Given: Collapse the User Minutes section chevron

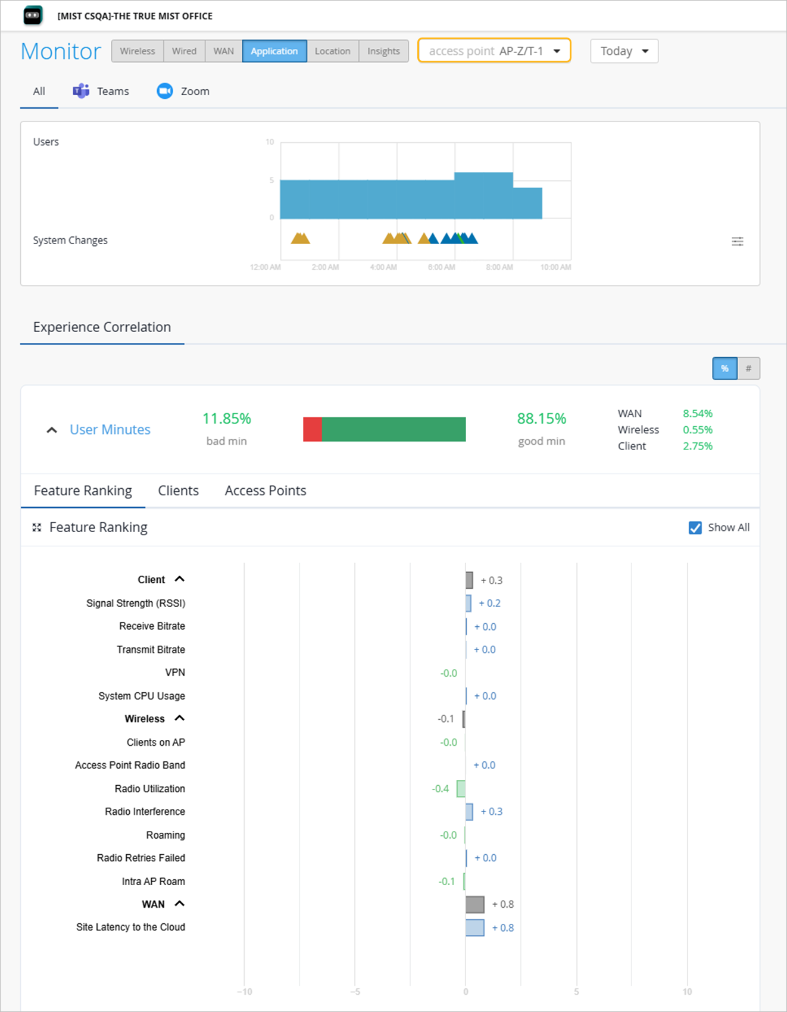Looking at the screenshot, I should tap(52, 430).
